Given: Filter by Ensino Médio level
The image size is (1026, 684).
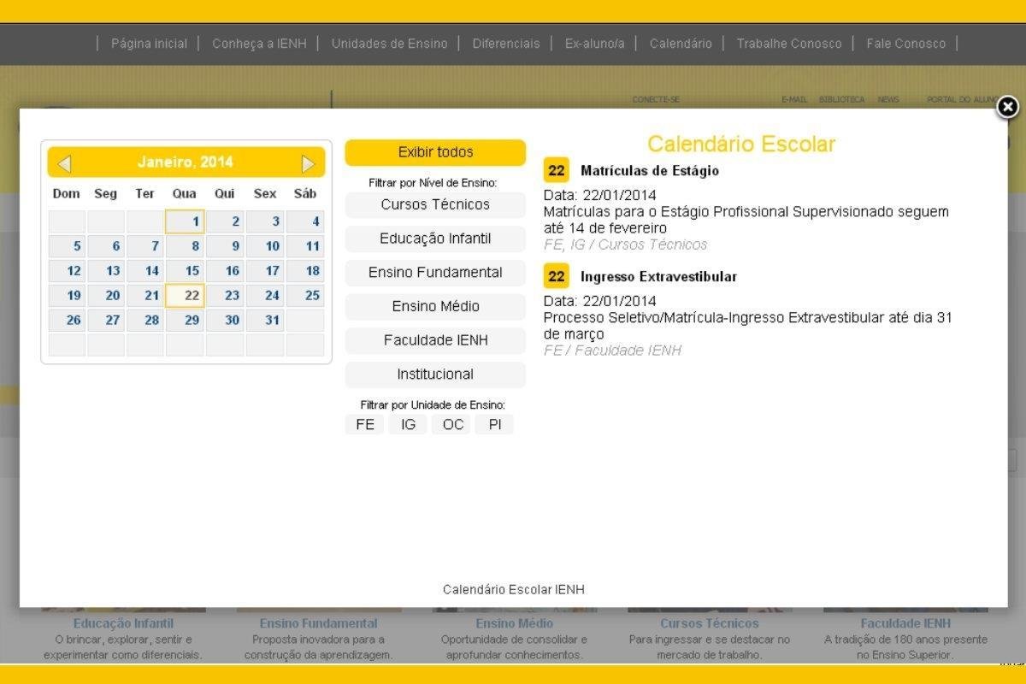Looking at the screenshot, I should pos(435,306).
